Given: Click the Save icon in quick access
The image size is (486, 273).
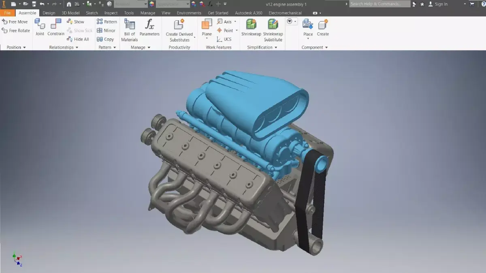Looking at the screenshot, I should (34, 4).
